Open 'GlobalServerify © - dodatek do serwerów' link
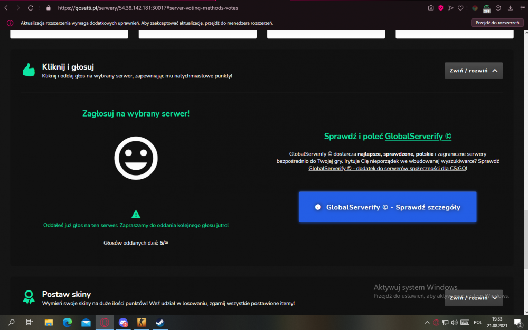The image size is (528, 330). tap(387, 168)
